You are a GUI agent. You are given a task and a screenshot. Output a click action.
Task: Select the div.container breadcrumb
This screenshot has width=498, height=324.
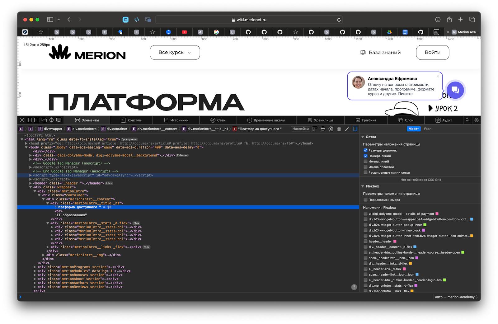tap(114, 129)
